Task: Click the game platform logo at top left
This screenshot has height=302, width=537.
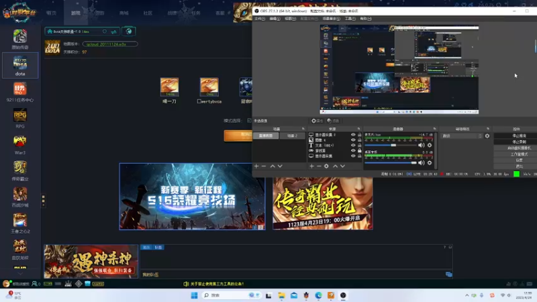Action: 19,13
